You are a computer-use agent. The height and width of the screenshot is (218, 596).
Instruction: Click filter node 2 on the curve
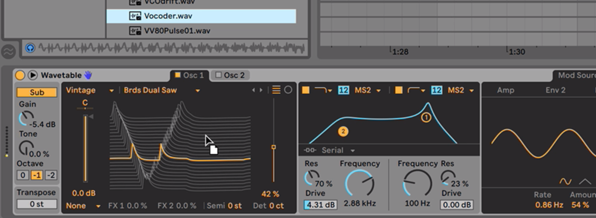coord(343,132)
